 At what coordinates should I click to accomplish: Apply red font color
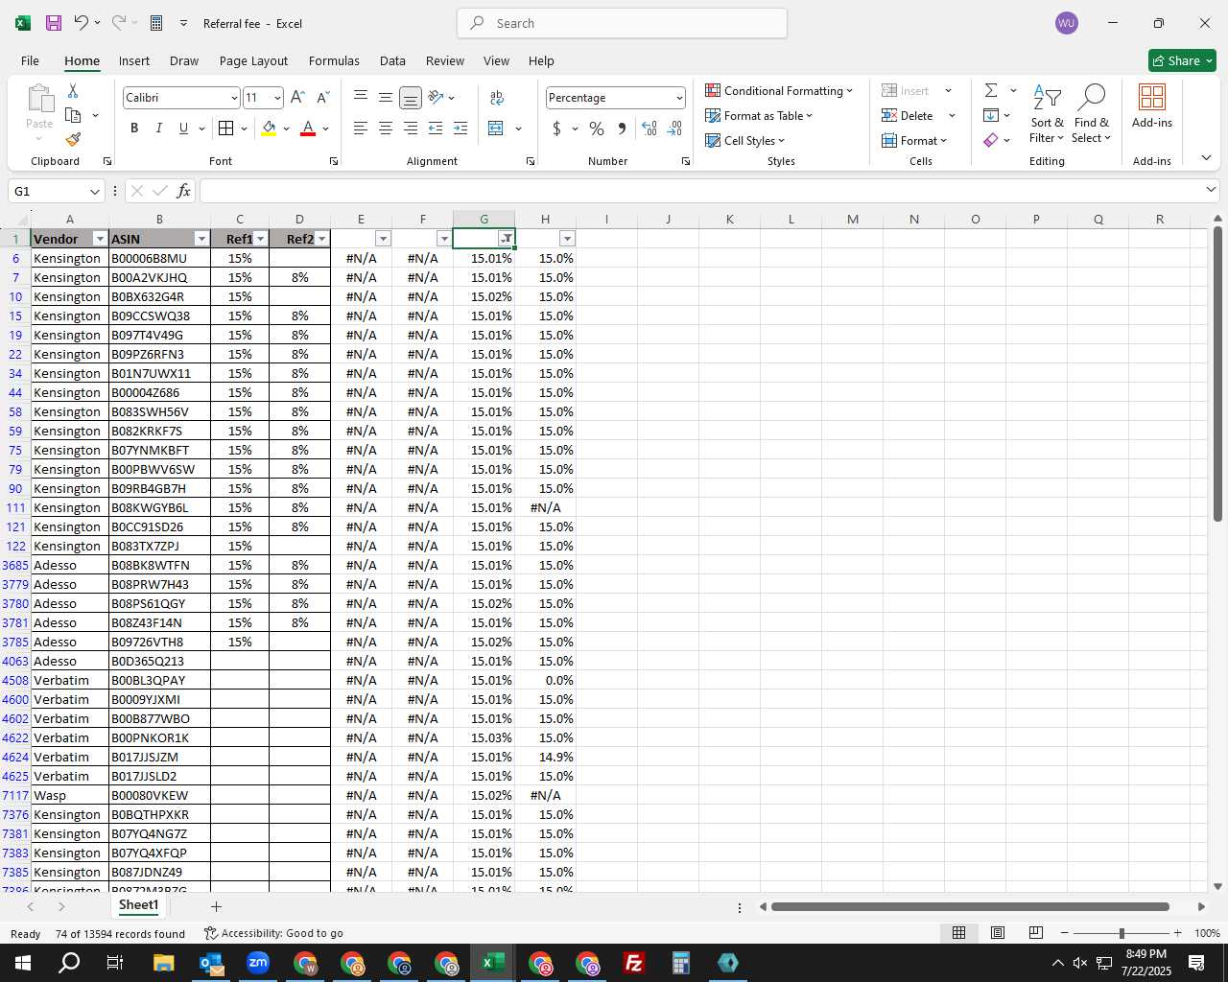[308, 129]
